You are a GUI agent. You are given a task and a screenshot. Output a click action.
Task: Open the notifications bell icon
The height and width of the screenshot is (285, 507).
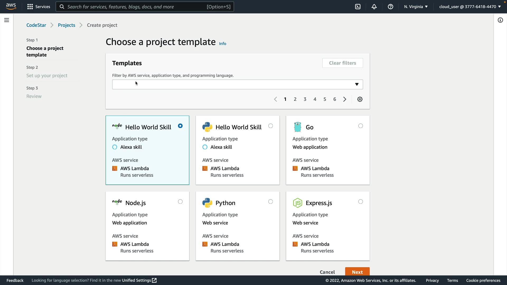pyautogui.click(x=374, y=7)
